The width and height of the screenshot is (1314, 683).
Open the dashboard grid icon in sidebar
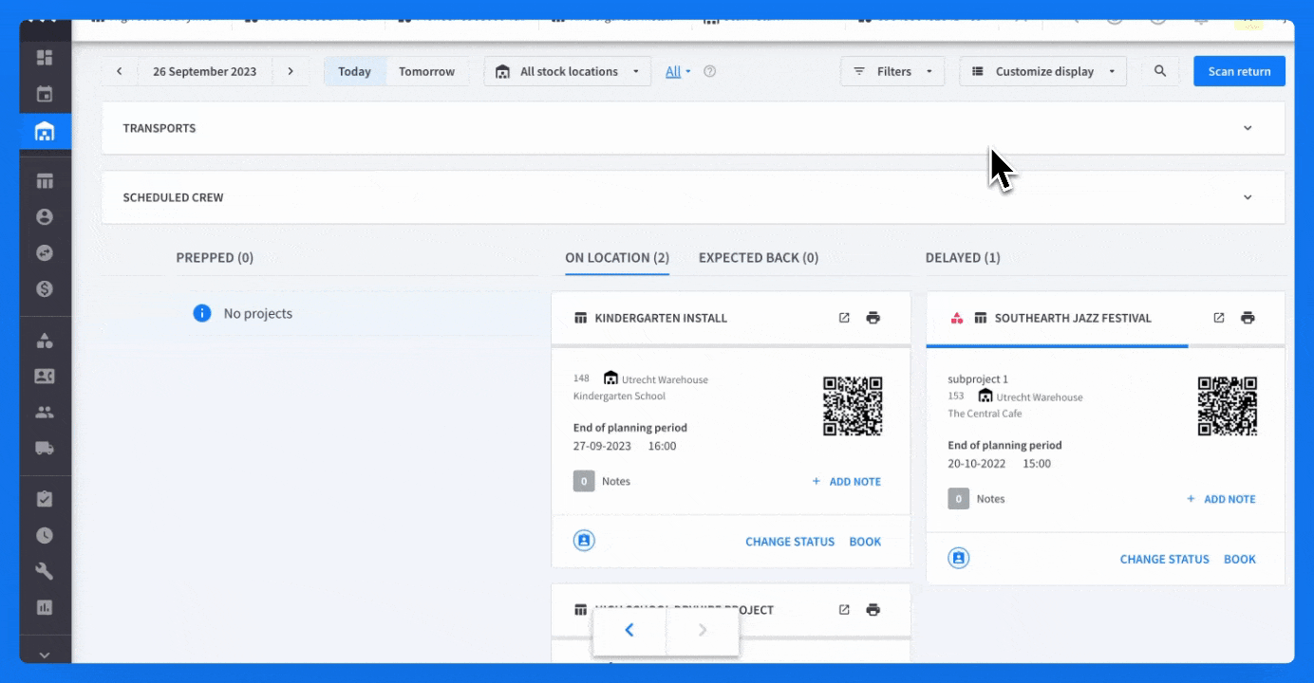pos(45,58)
